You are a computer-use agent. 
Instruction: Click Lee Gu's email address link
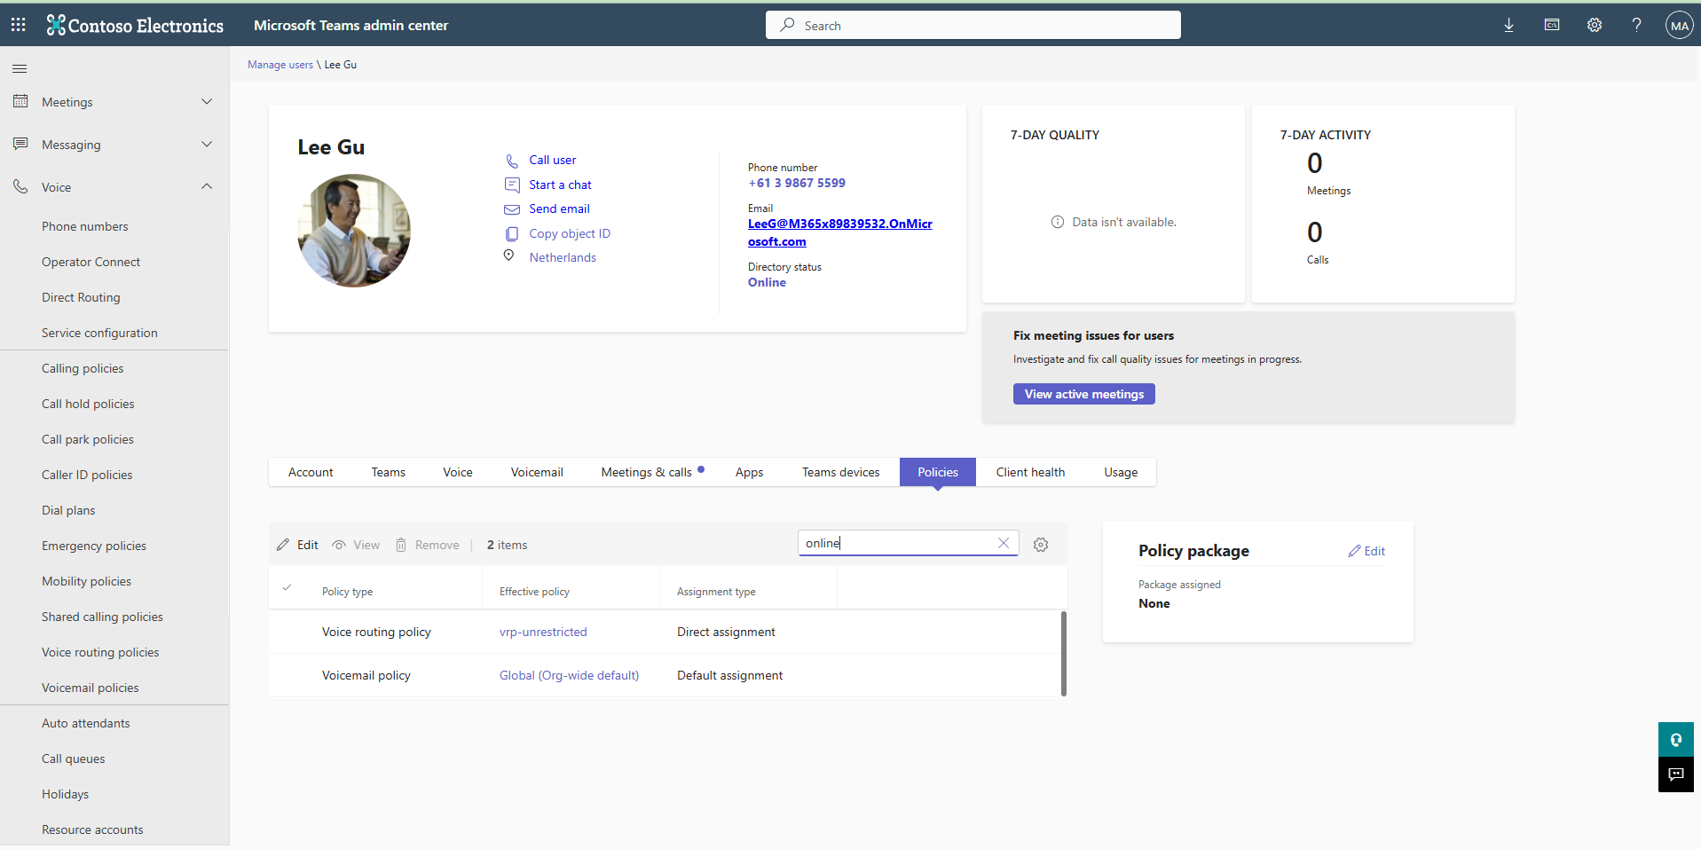pos(840,232)
